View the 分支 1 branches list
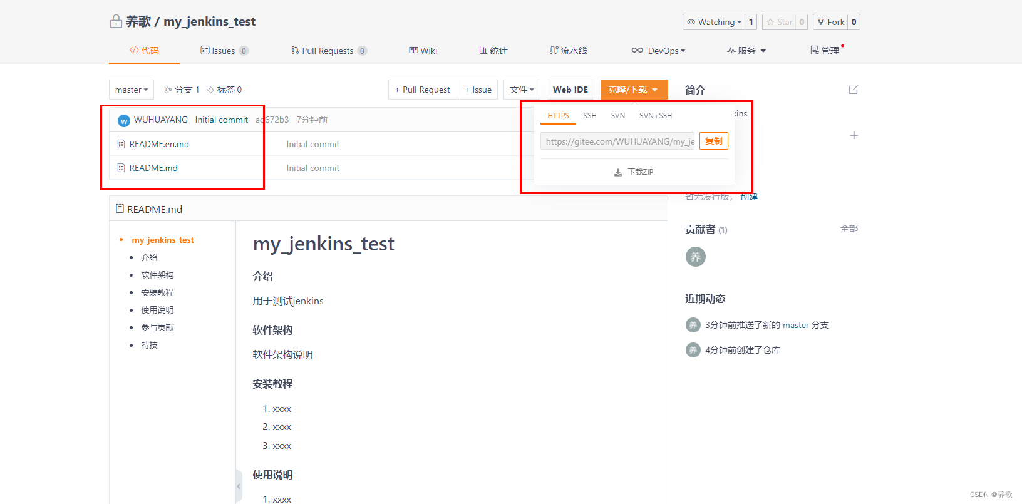 tap(182, 90)
